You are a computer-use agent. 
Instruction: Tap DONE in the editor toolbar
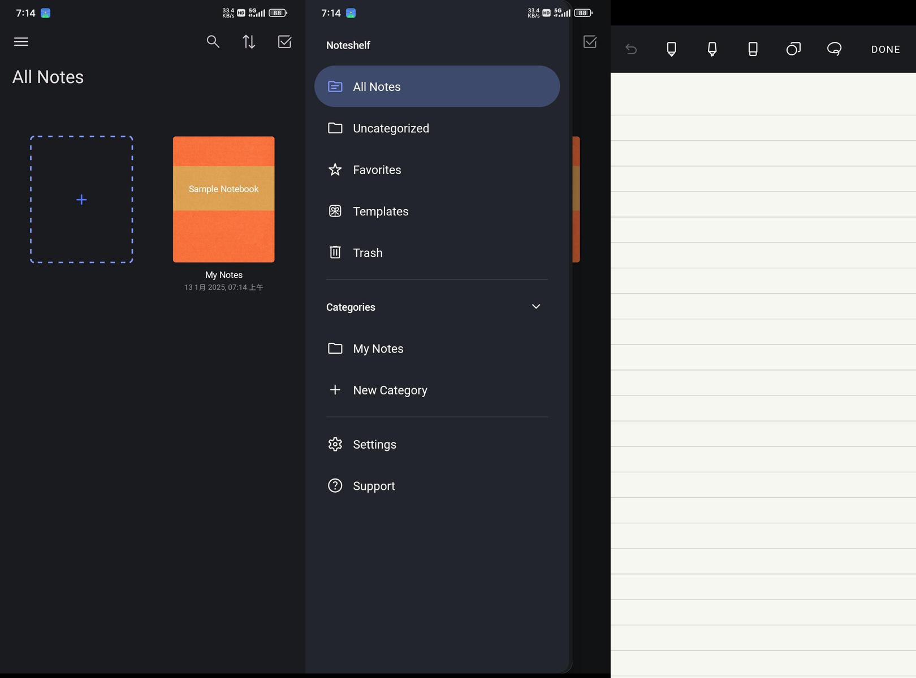(x=885, y=50)
